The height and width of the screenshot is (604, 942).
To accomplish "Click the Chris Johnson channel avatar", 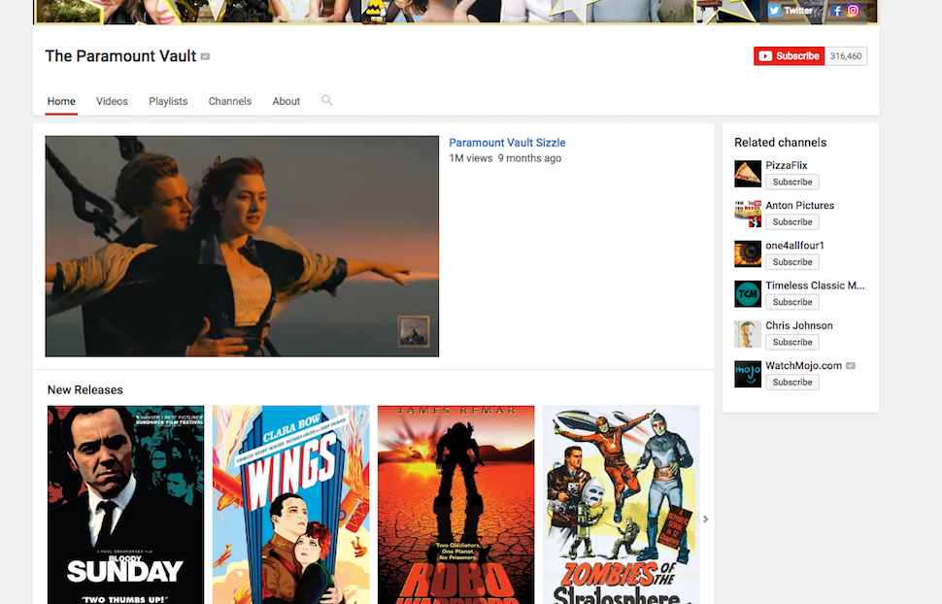I will pos(748,334).
